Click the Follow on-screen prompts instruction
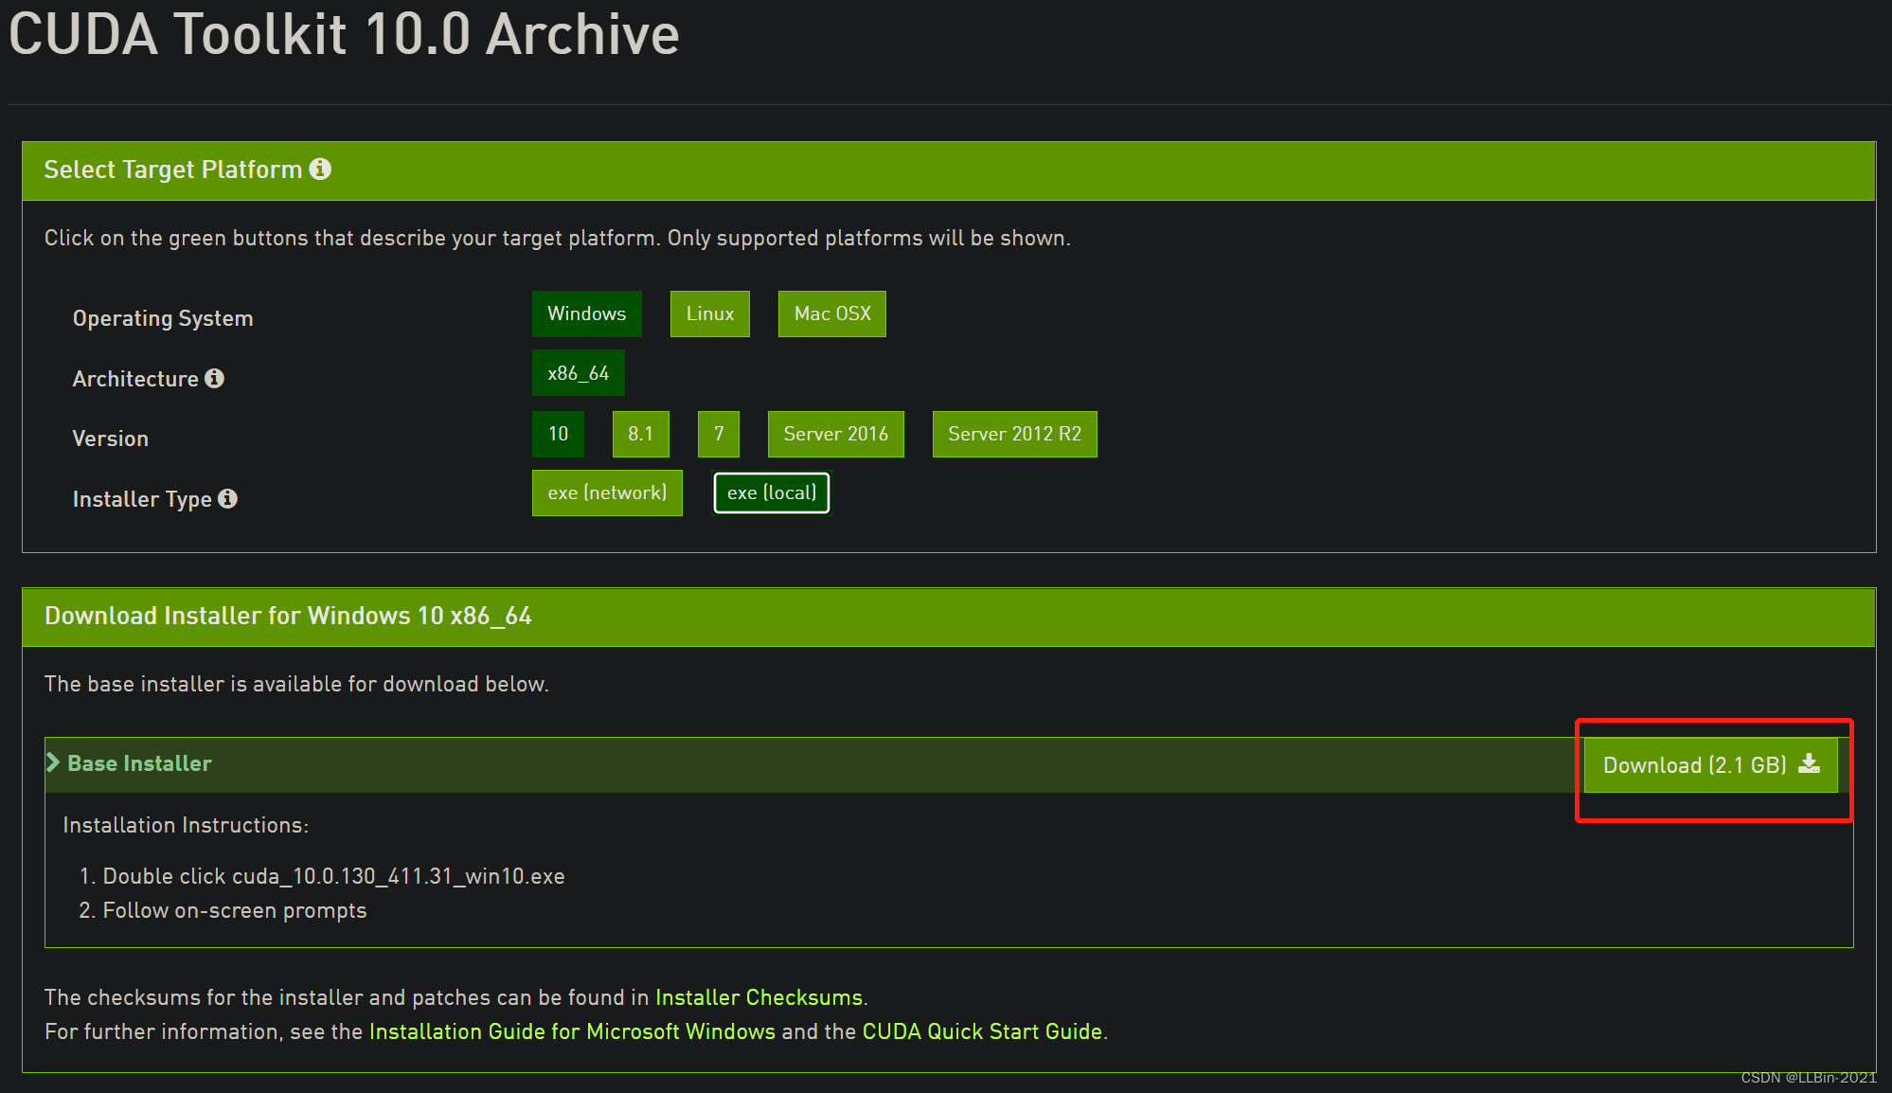 point(235,910)
